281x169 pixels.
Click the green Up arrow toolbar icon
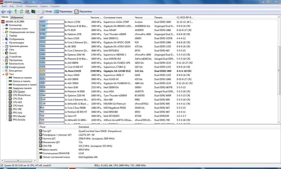click(15, 11)
